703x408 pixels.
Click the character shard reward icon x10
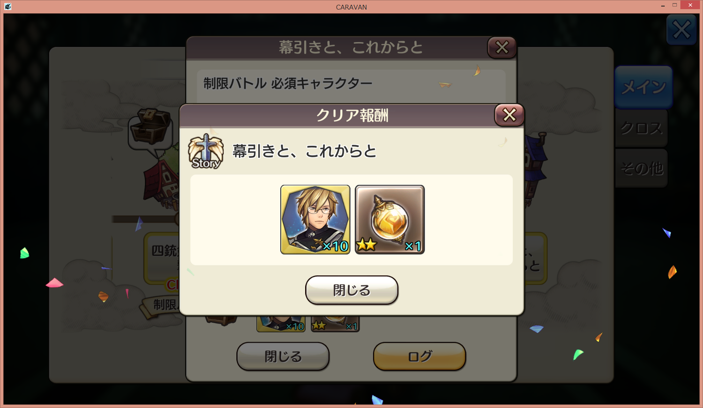pyautogui.click(x=315, y=219)
